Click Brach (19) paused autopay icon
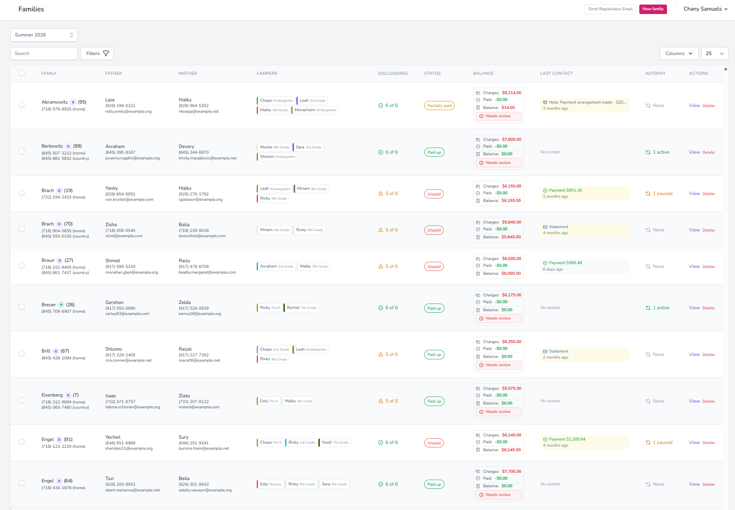The width and height of the screenshot is (735, 510). tap(648, 194)
